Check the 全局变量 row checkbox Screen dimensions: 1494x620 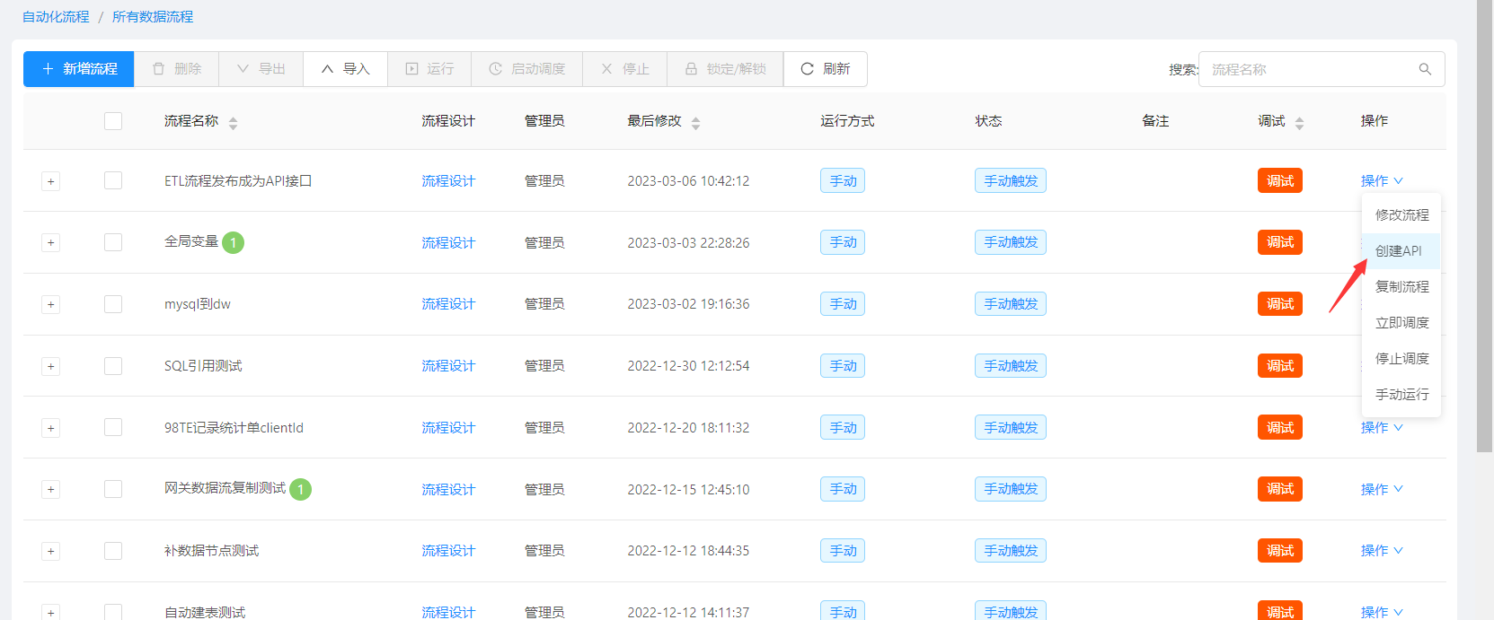point(113,242)
